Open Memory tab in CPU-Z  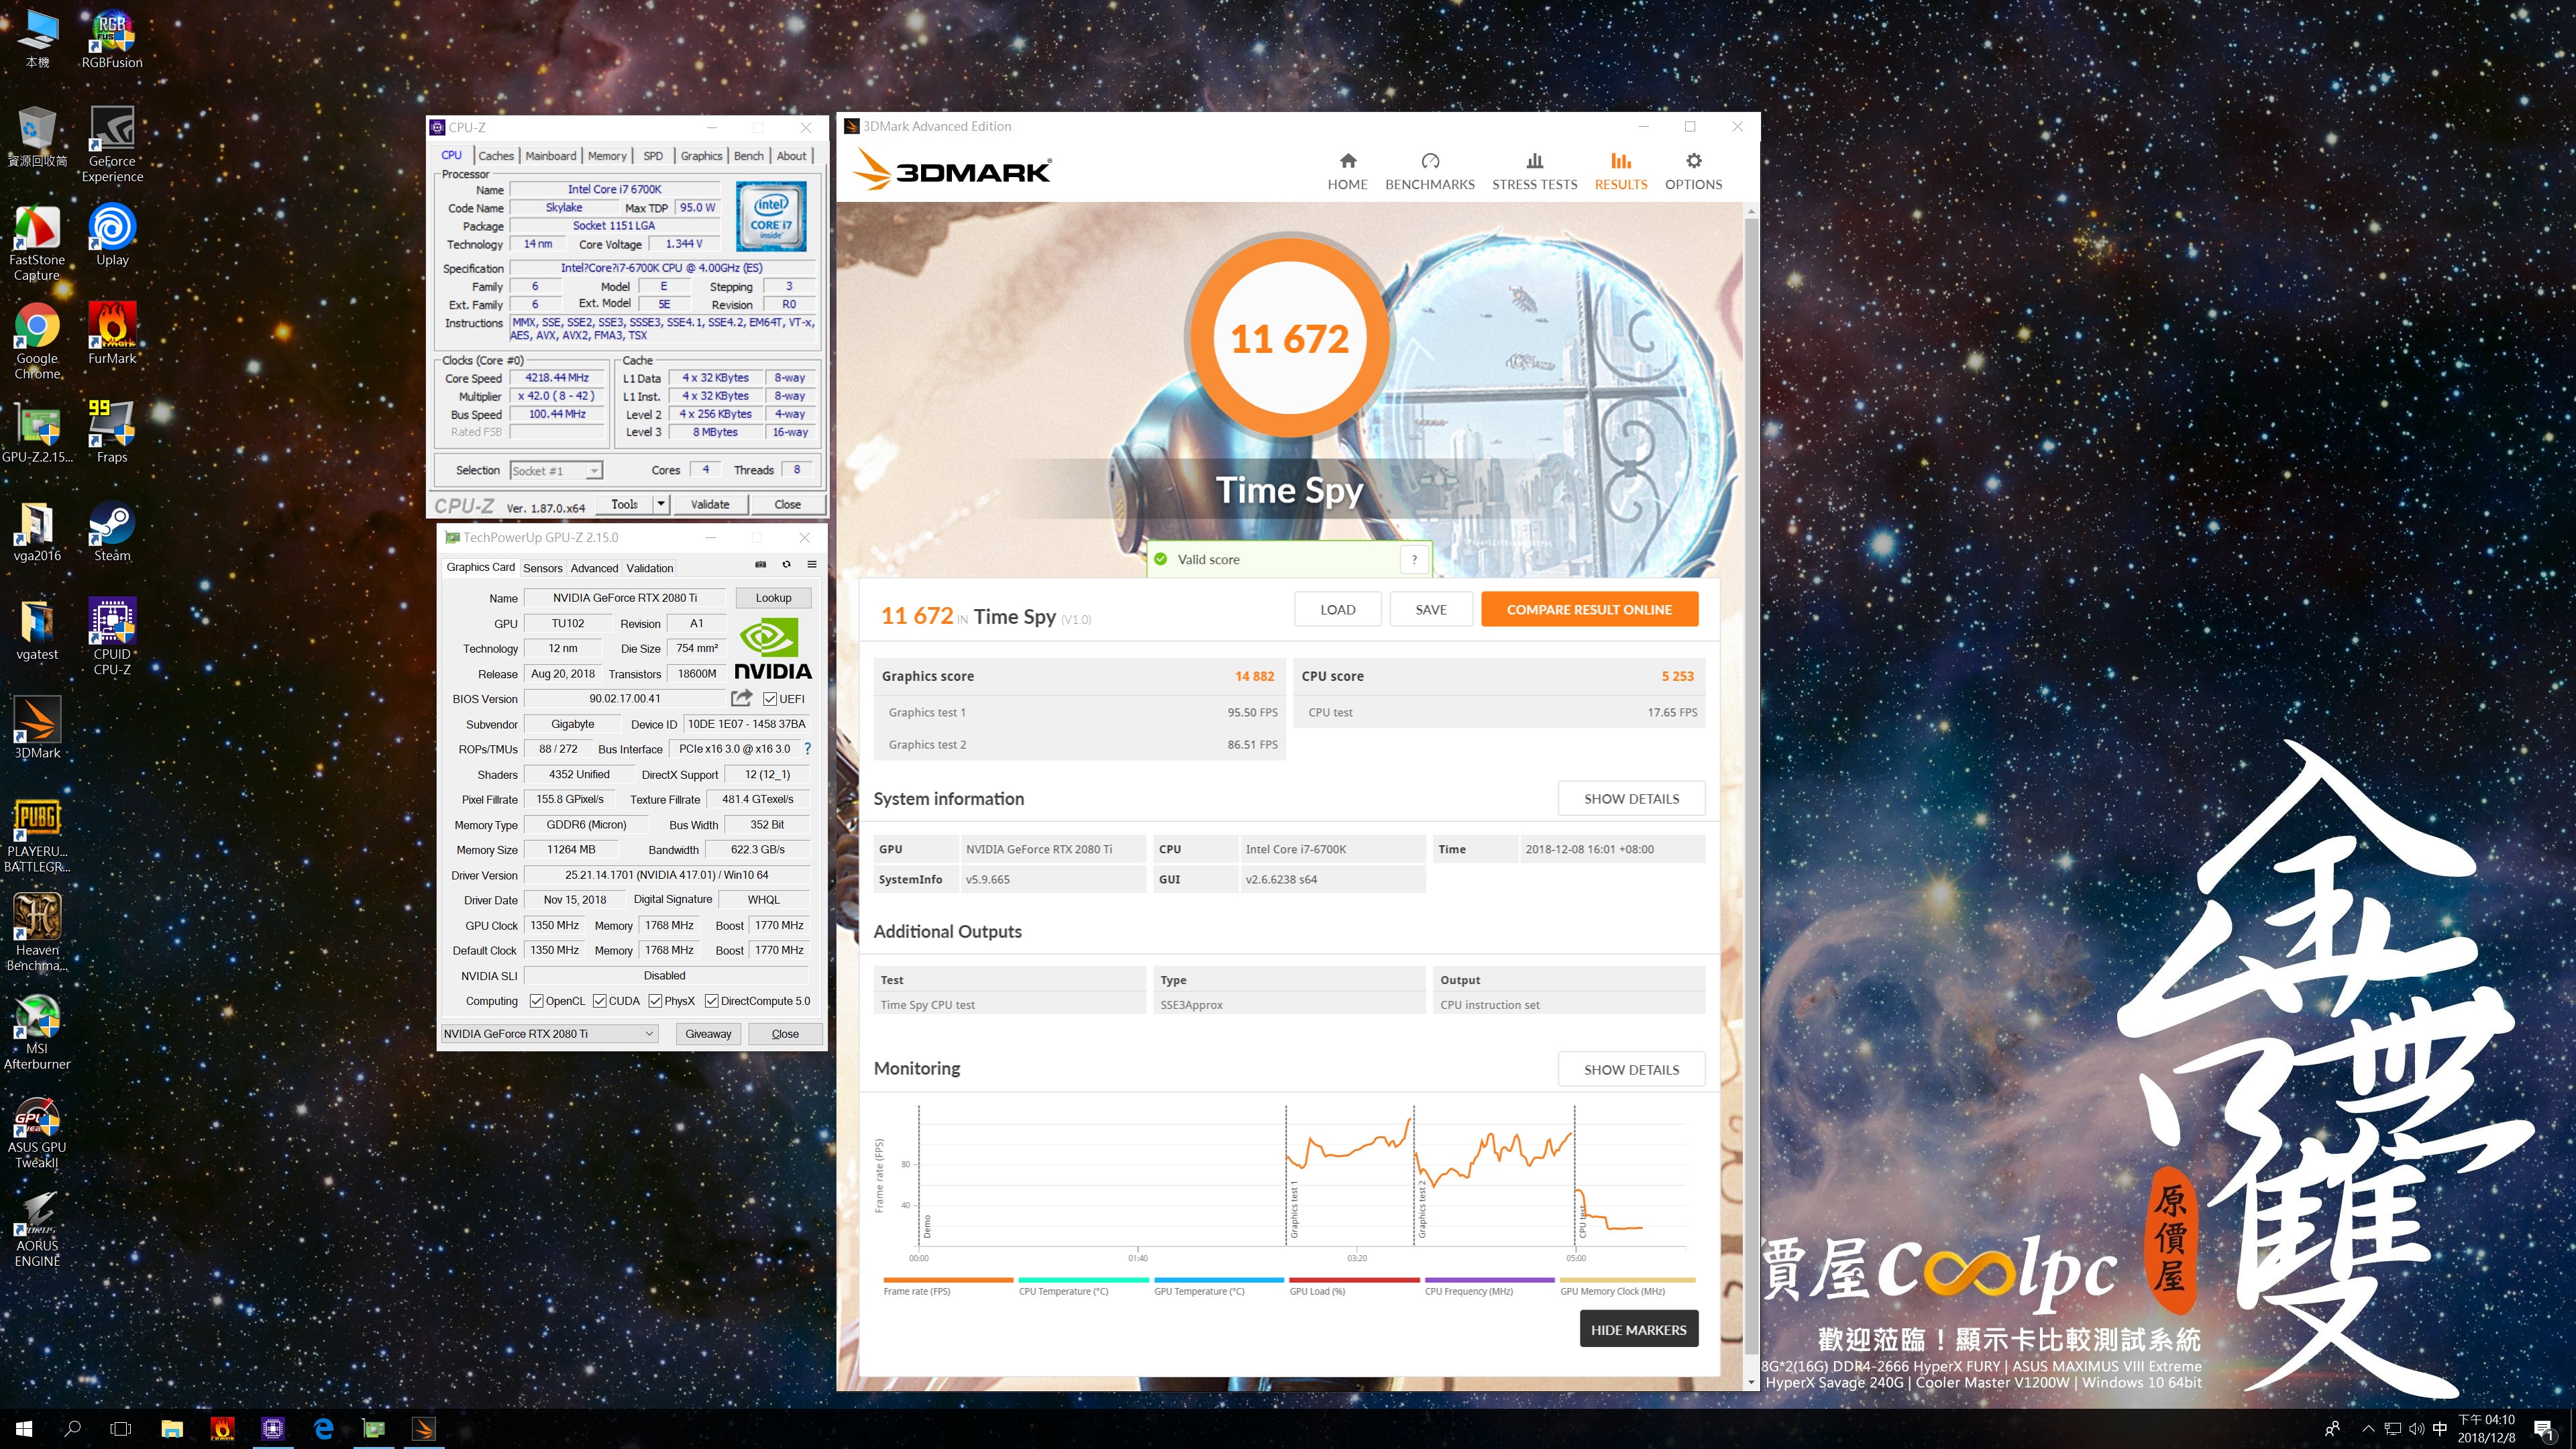pyautogui.click(x=607, y=156)
